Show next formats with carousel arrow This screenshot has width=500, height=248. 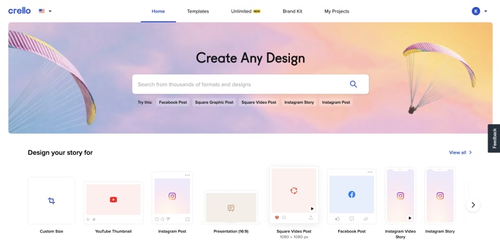tap(473, 205)
